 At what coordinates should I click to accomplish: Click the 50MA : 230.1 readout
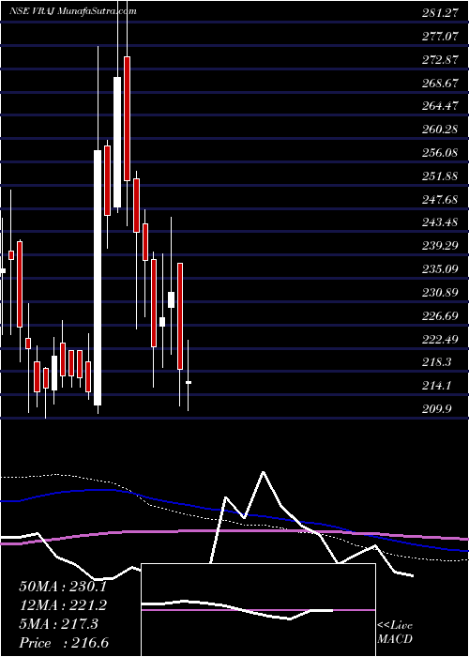(x=63, y=587)
